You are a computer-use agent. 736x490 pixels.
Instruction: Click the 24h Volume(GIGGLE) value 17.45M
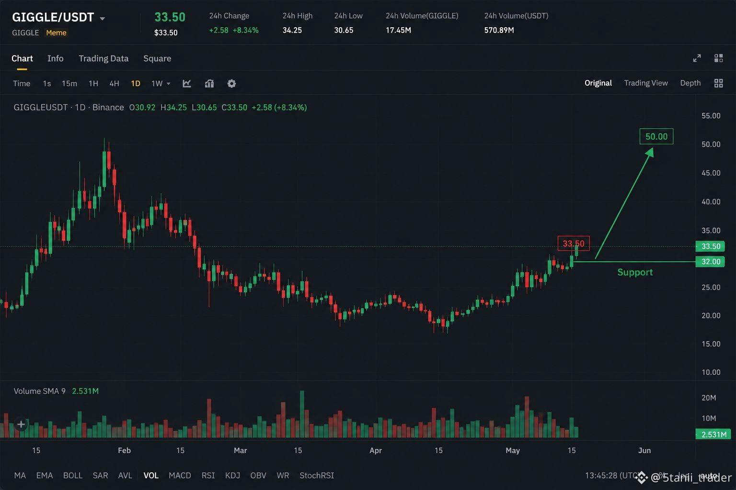coord(398,30)
